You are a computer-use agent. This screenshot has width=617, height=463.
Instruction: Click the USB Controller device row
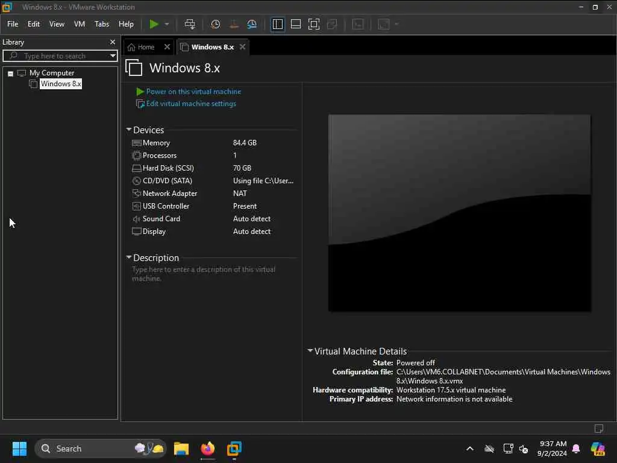click(x=213, y=206)
